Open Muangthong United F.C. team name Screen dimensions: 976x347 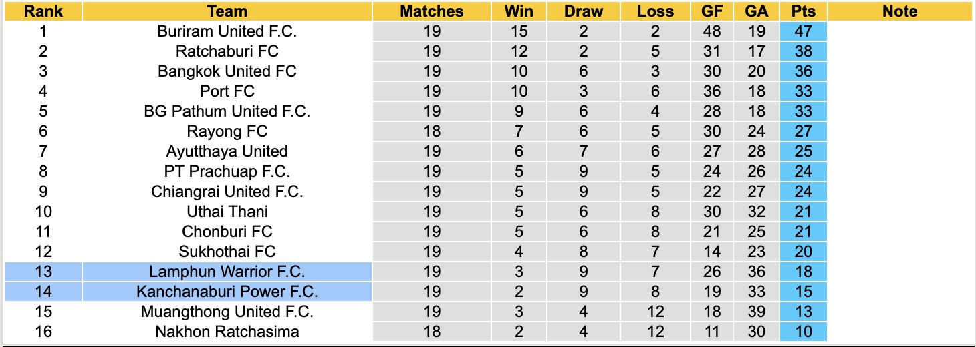[227, 312]
